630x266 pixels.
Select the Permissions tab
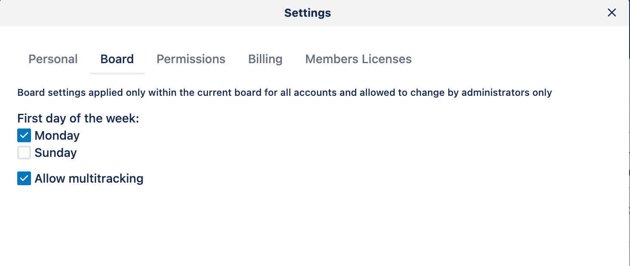coord(191,59)
